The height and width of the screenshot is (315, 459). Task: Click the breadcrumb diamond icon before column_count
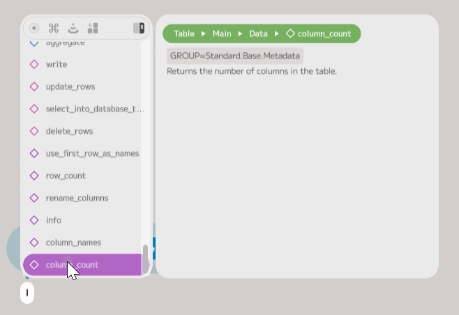[x=290, y=33]
